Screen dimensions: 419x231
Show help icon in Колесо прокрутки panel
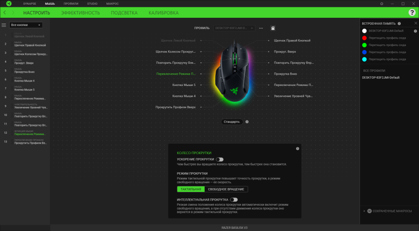pos(298,148)
